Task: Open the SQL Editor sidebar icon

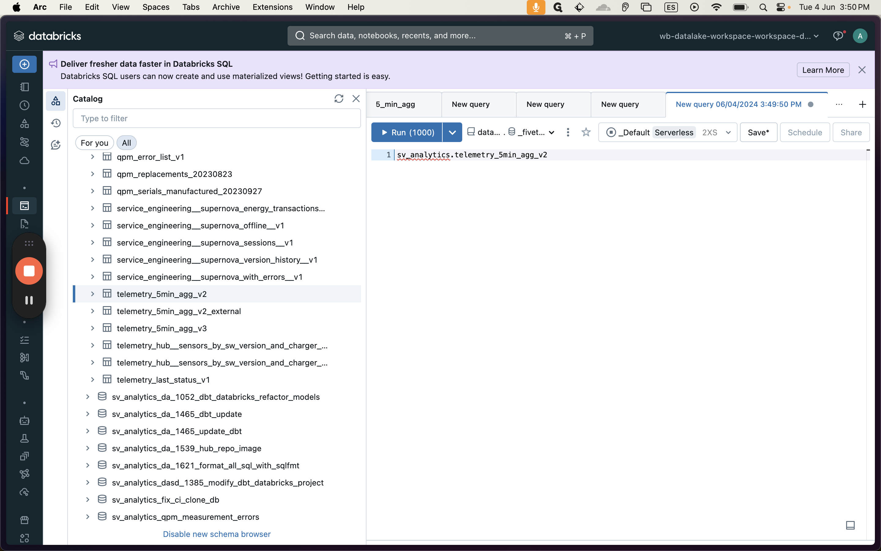Action: 24,206
